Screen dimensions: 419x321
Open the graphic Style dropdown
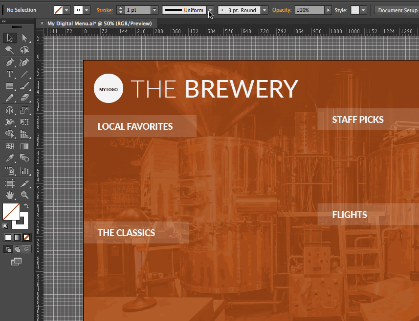363,10
